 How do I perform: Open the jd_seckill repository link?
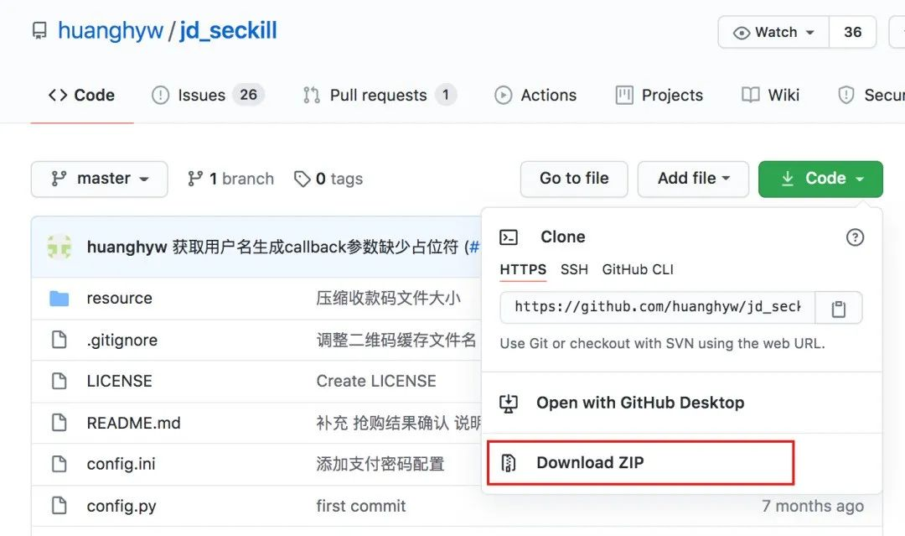[228, 32]
